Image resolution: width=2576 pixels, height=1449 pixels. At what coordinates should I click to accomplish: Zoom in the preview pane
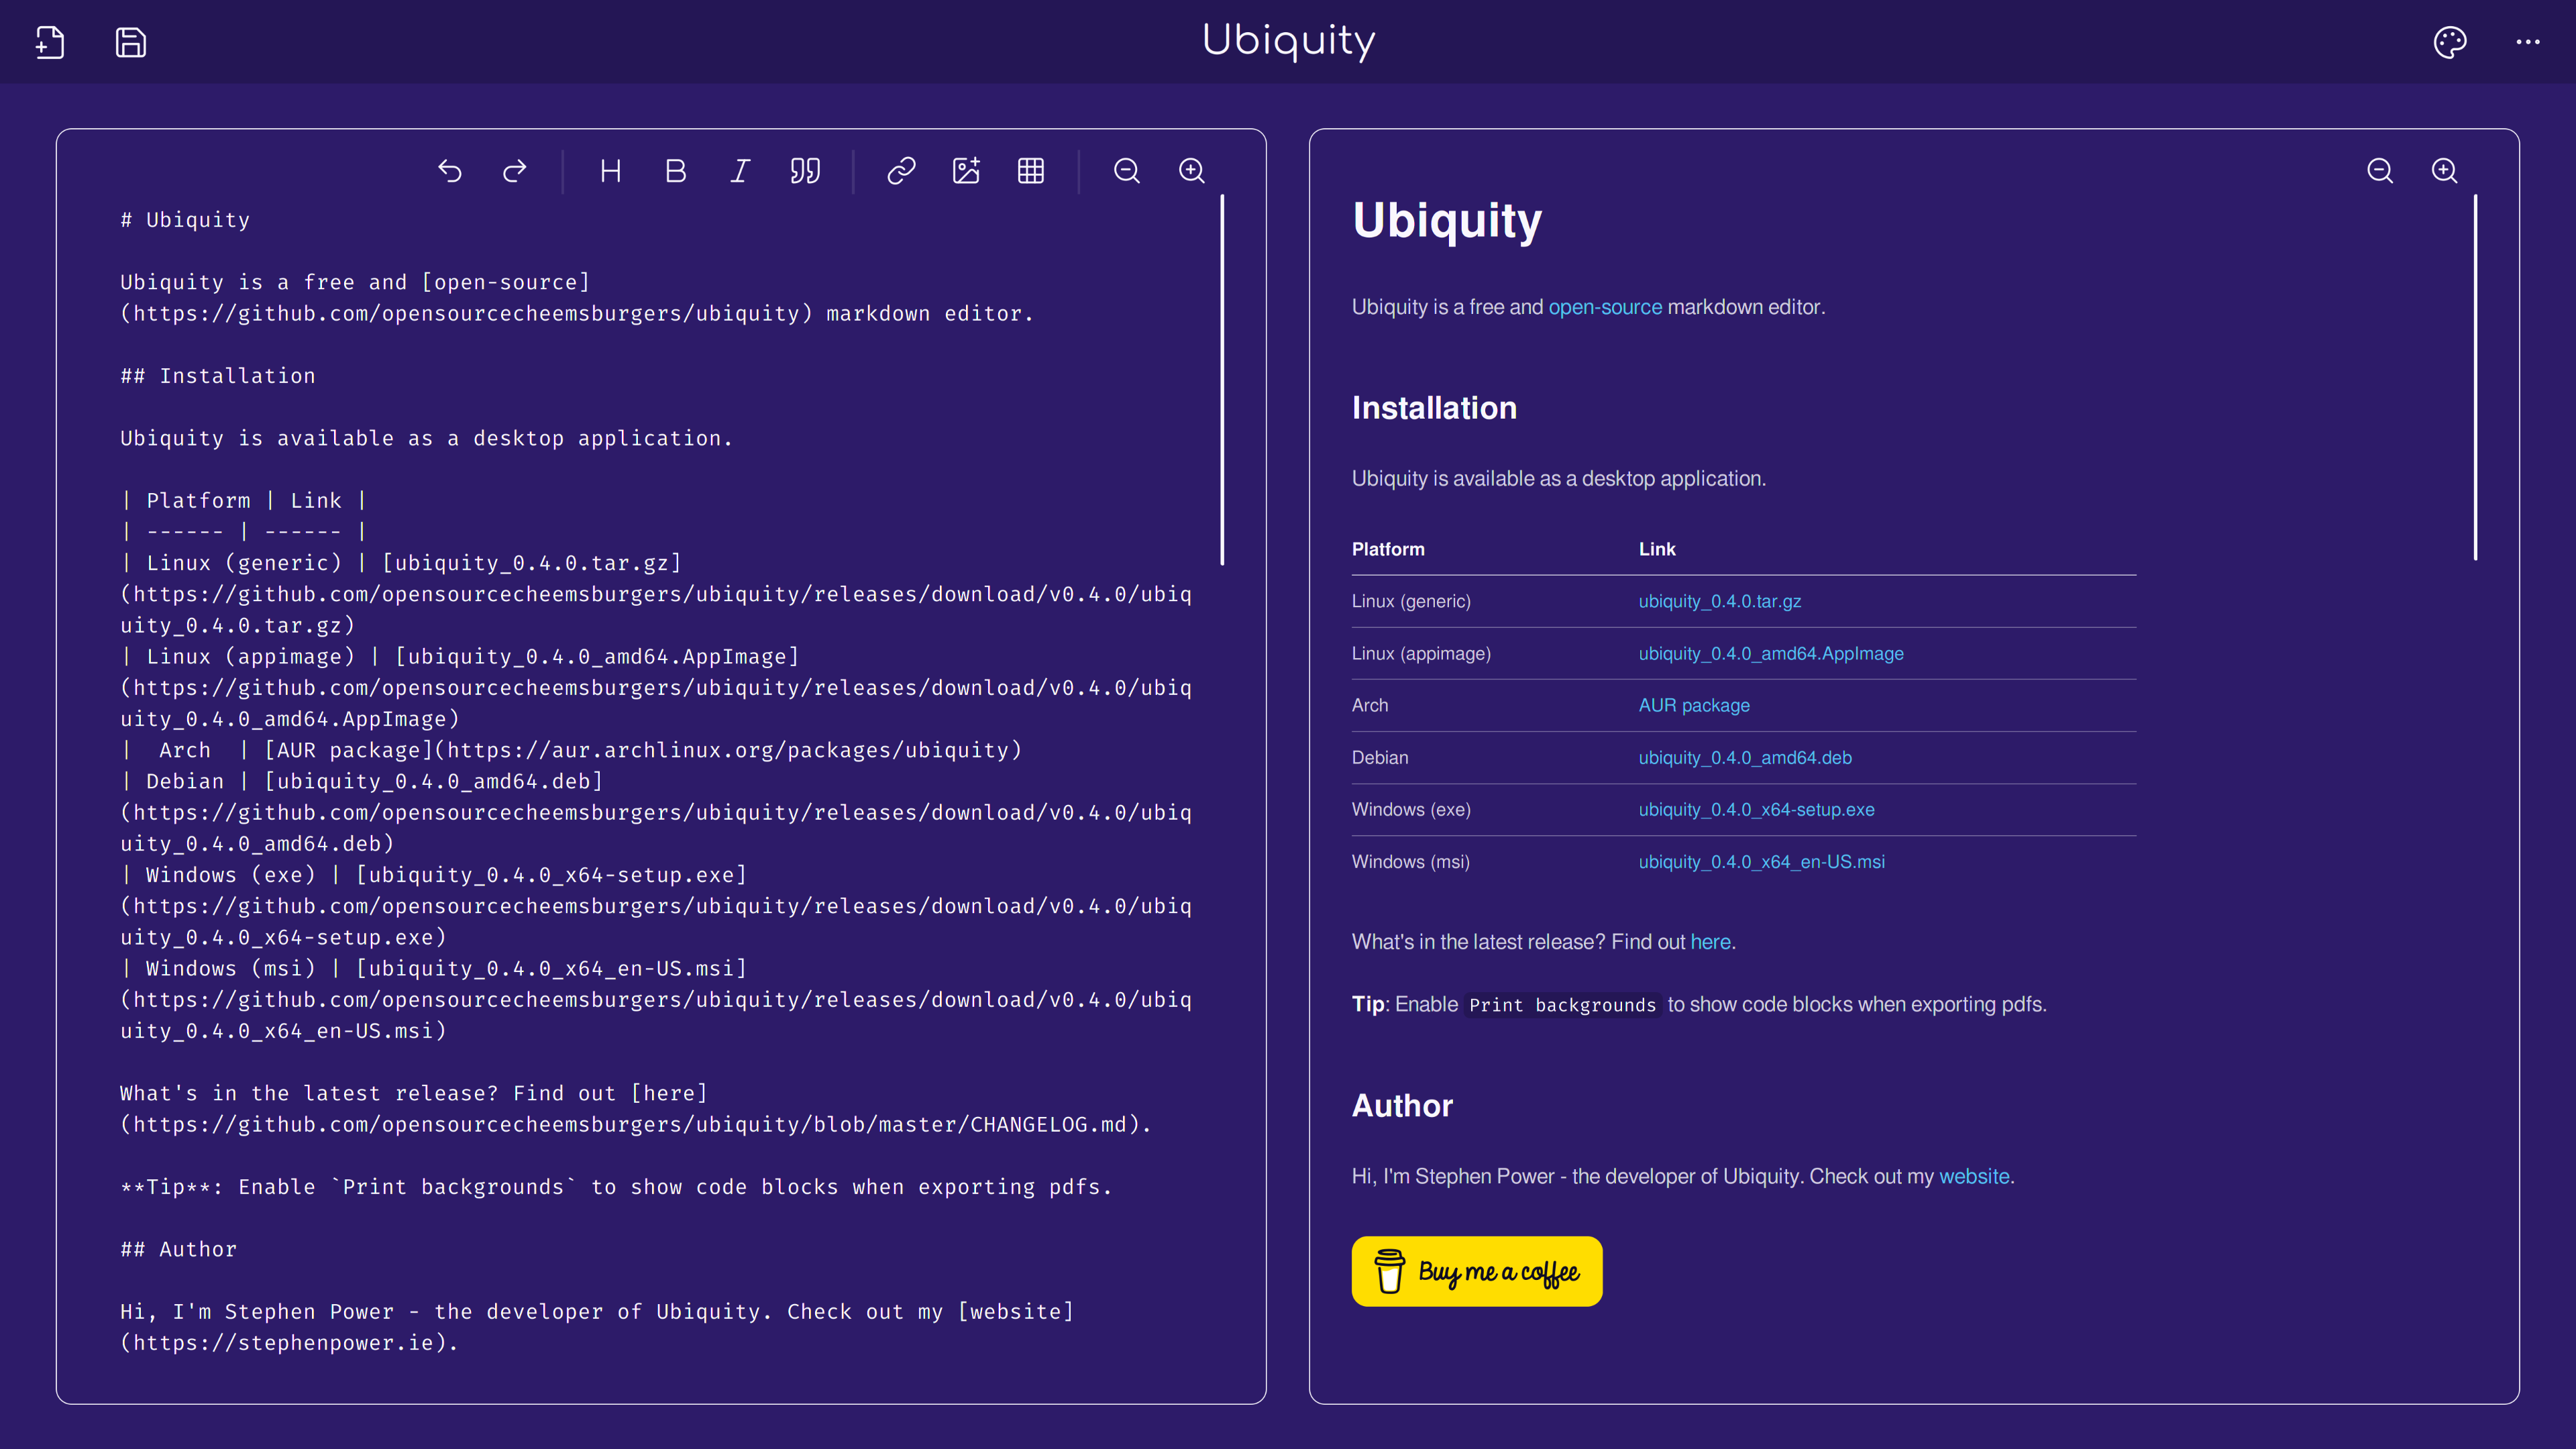click(2444, 171)
